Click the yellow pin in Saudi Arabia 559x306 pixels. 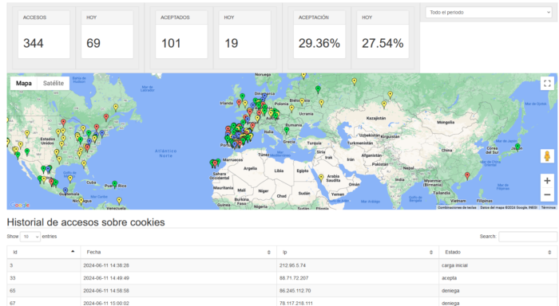click(x=321, y=177)
